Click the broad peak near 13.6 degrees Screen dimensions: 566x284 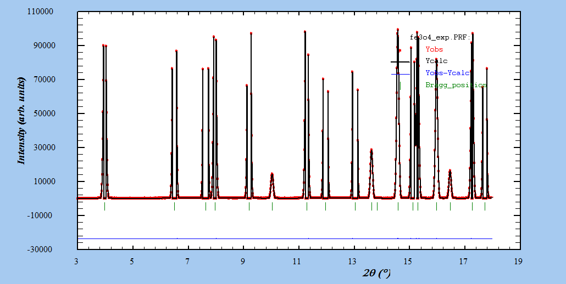[x=371, y=173]
